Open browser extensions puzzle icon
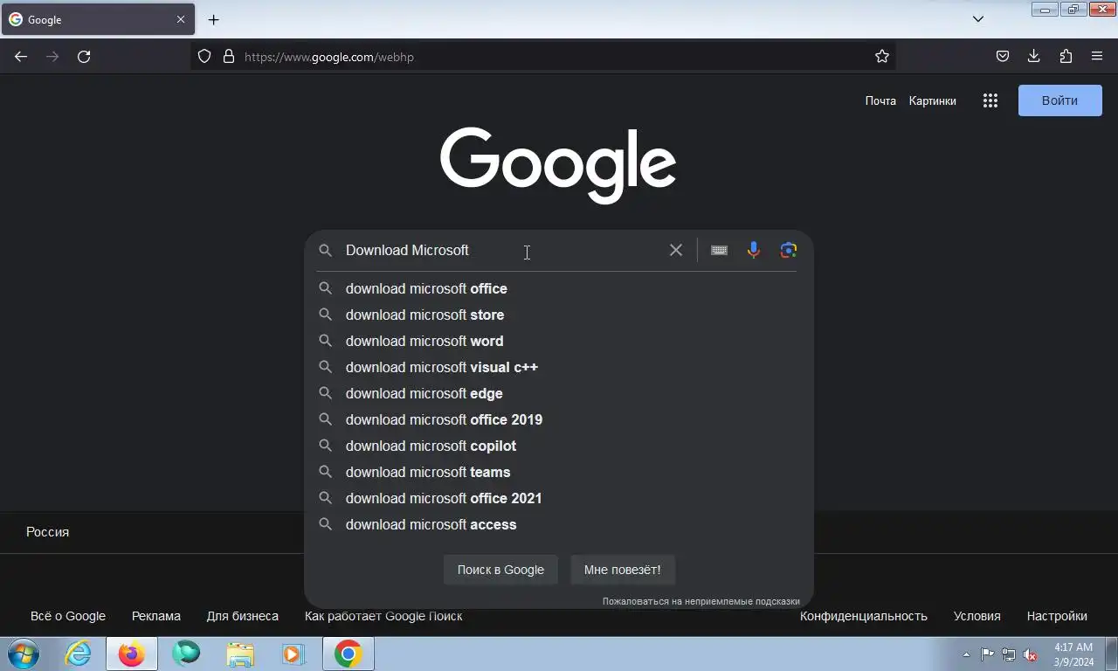The height and width of the screenshot is (671, 1118). point(1066,57)
